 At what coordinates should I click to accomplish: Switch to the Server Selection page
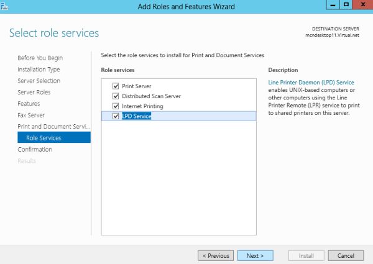pos(39,81)
